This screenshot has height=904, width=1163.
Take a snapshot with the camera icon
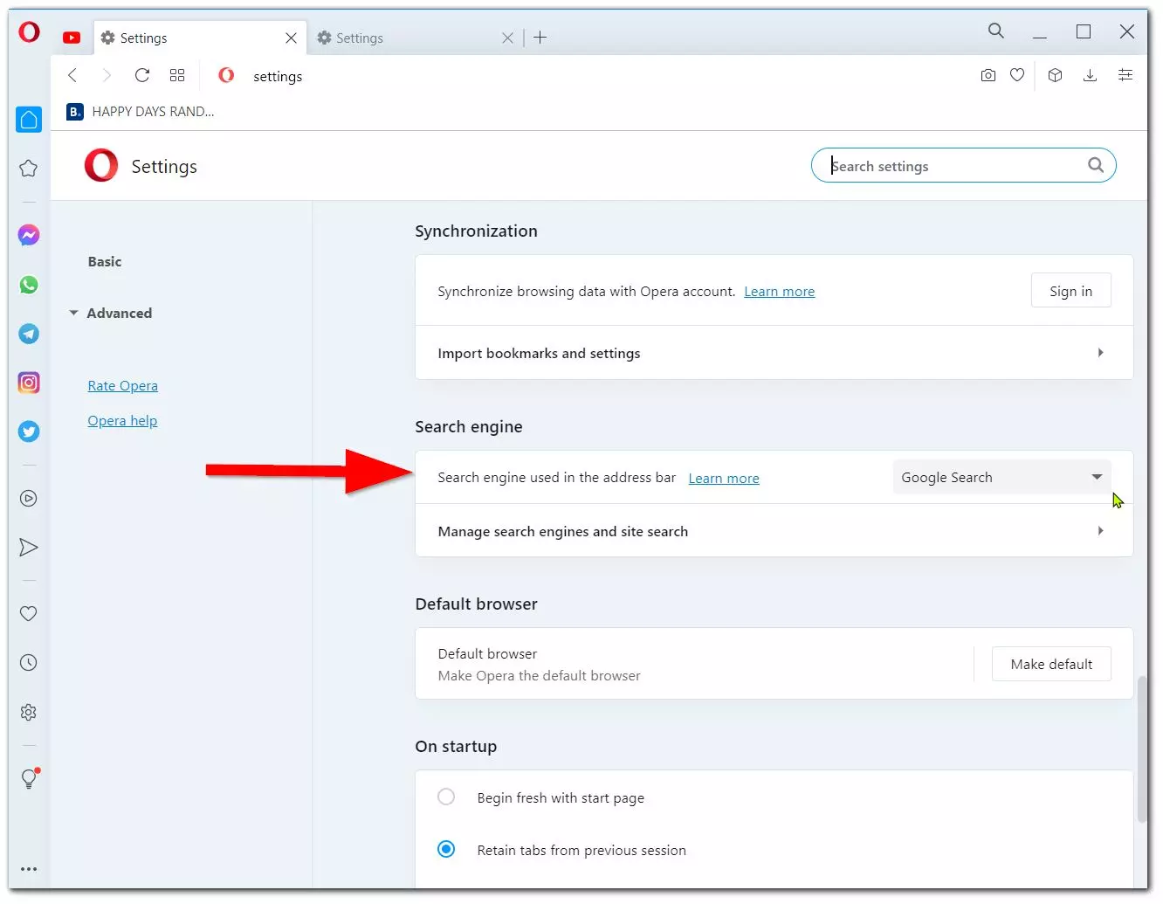point(988,75)
